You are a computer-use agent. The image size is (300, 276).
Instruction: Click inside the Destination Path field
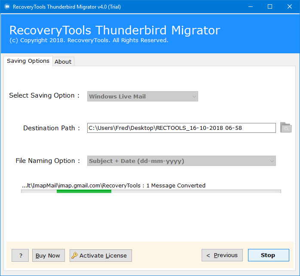[181, 128]
